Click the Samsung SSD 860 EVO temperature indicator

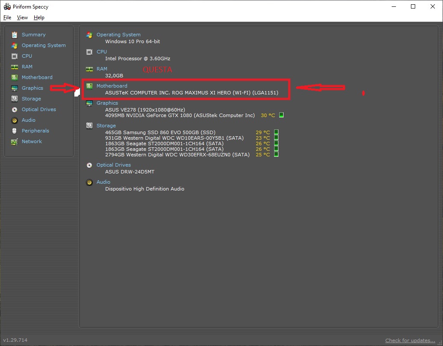tap(276, 132)
